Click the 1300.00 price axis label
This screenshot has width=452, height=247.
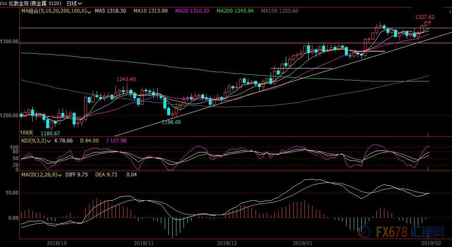10,42
